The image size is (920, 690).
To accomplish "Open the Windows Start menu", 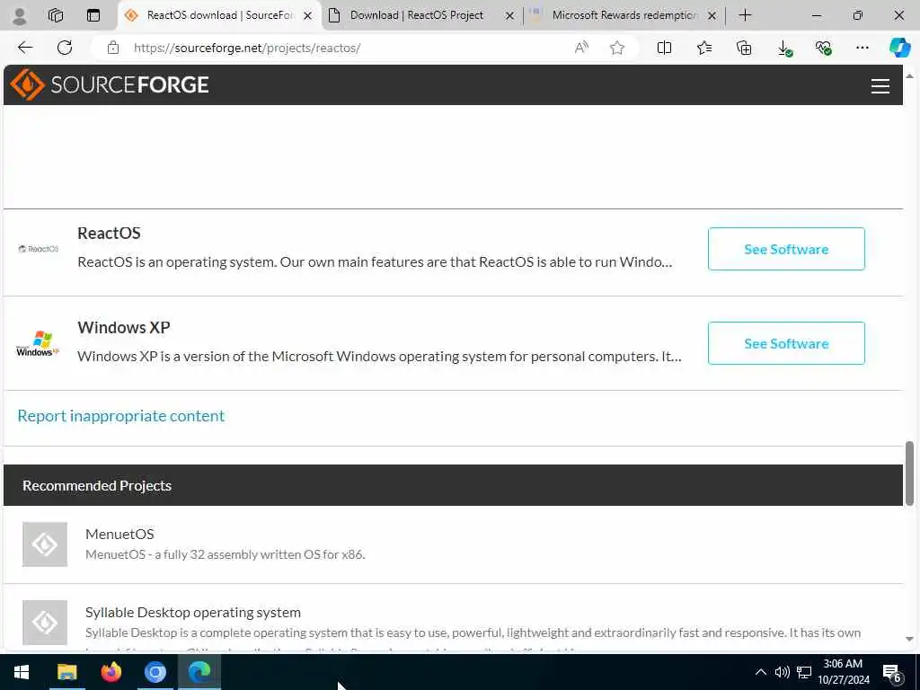I will click(x=22, y=672).
